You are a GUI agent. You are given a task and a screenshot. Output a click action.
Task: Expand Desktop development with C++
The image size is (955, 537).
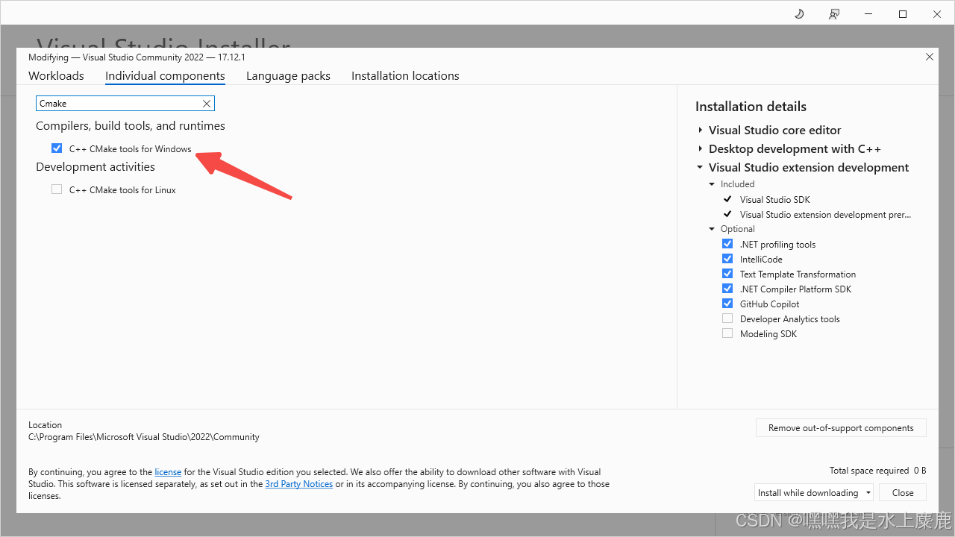coord(701,148)
